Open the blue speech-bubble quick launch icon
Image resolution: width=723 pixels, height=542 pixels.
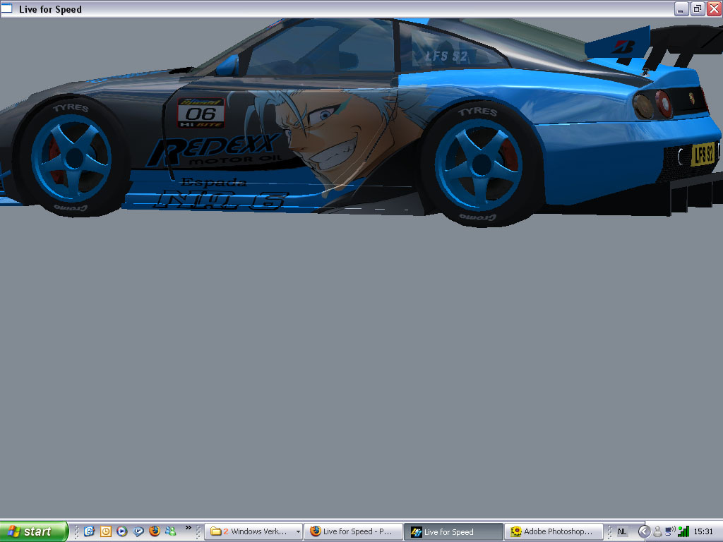click(138, 531)
